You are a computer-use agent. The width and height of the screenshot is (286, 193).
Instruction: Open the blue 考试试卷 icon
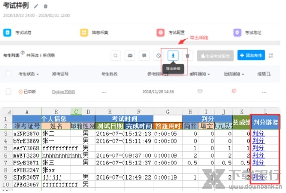pyautogui.click(x=7, y=32)
